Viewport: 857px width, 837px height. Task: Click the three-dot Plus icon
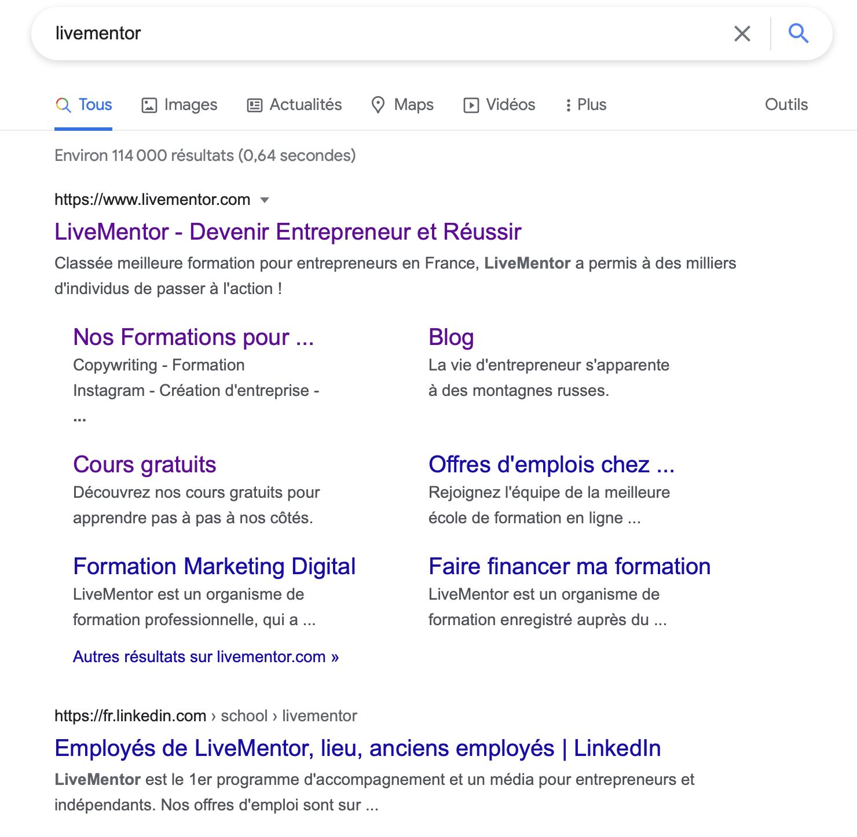(569, 105)
